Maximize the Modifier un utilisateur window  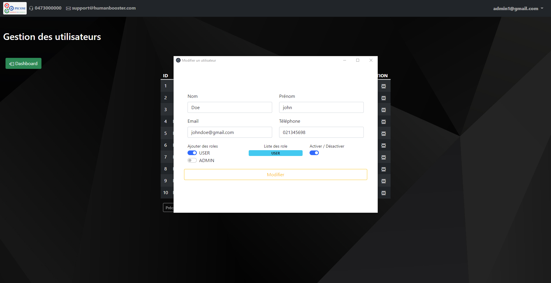(x=358, y=60)
